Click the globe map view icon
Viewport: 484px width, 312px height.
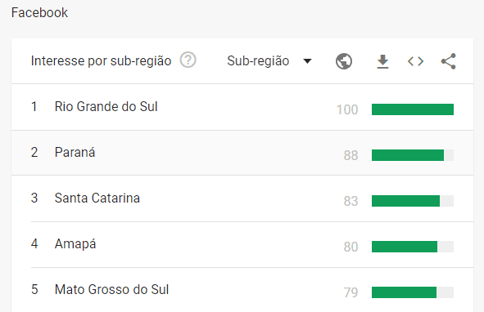point(344,61)
